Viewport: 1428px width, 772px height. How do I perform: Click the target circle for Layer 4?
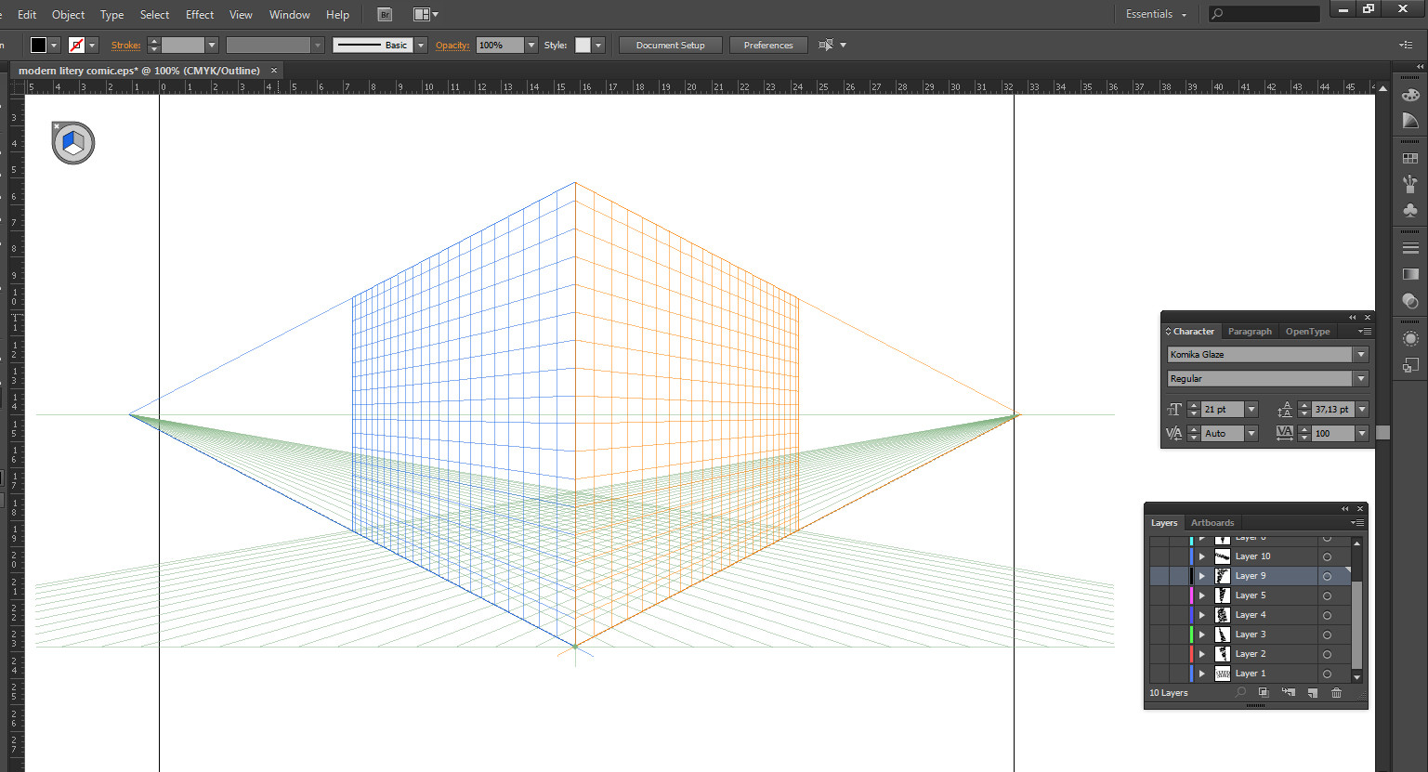click(x=1327, y=615)
